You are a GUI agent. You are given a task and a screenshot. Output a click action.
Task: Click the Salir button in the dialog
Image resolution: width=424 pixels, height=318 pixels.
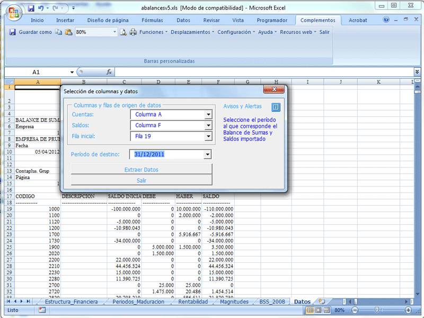pos(142,180)
